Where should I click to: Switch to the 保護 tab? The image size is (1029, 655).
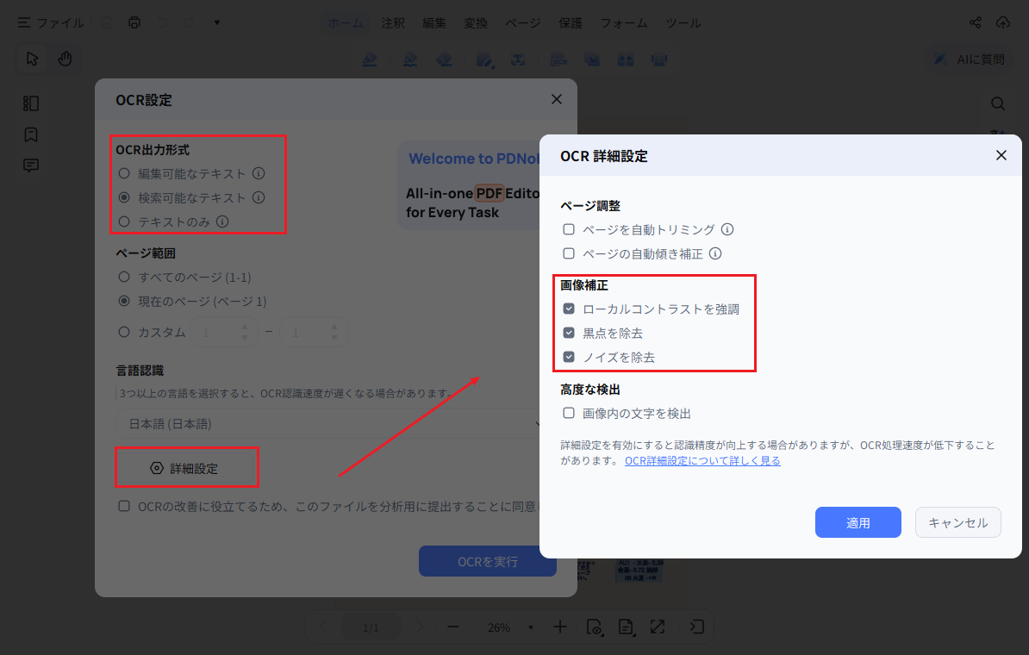571,23
